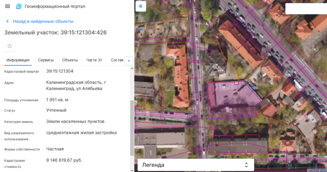Click the info panel vertical scrollbar

[x=132, y=127]
